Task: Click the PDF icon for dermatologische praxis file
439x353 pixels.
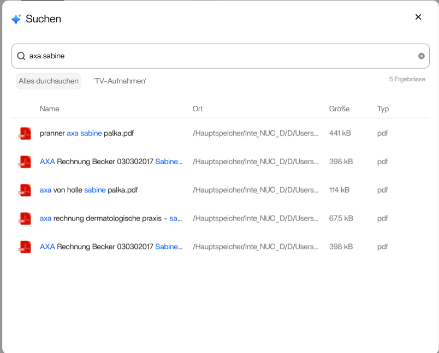Action: click(25, 218)
